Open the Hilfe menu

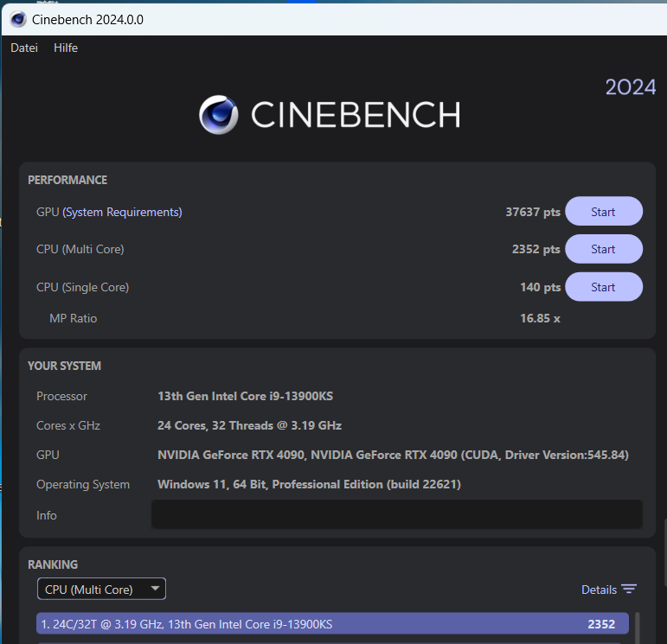tap(66, 48)
